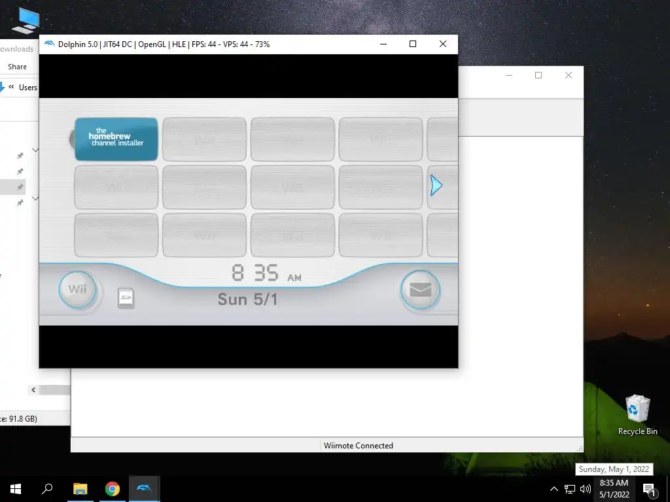Open the SD card menu icon
This screenshot has height=502, width=670.
coord(126,298)
